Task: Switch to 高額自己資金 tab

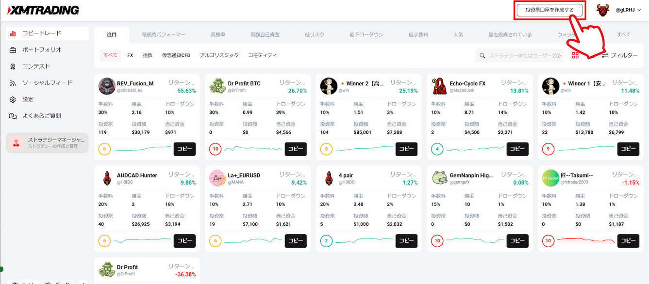Action: (x=265, y=34)
